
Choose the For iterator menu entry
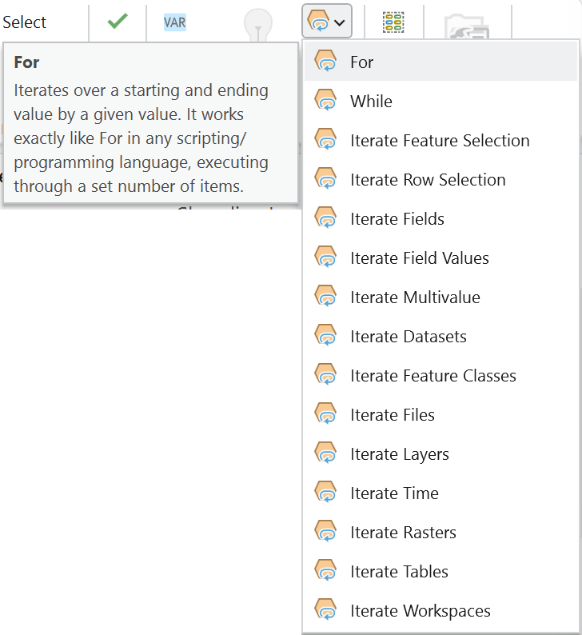(440, 62)
